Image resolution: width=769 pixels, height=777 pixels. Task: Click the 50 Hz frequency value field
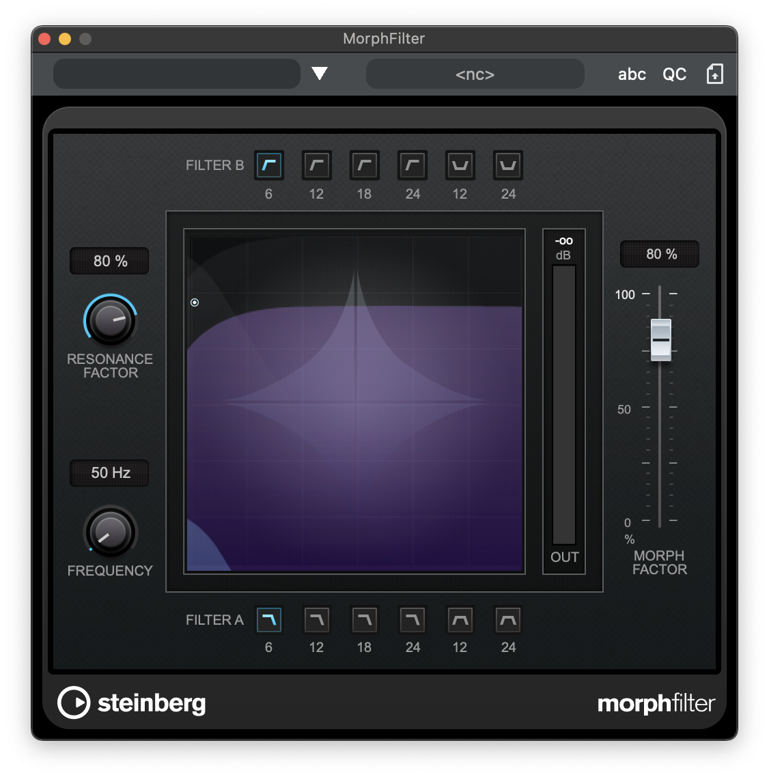pos(110,472)
